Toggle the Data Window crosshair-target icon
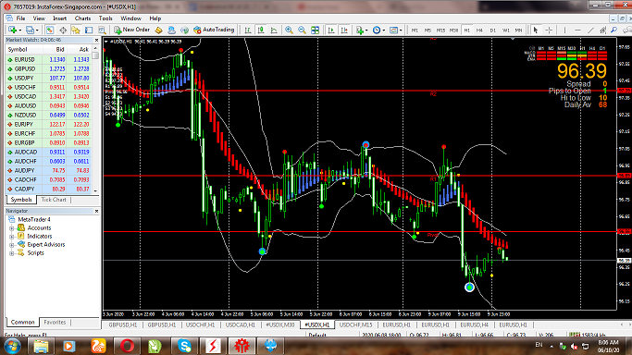This screenshot has height=355, width=632. point(63,30)
